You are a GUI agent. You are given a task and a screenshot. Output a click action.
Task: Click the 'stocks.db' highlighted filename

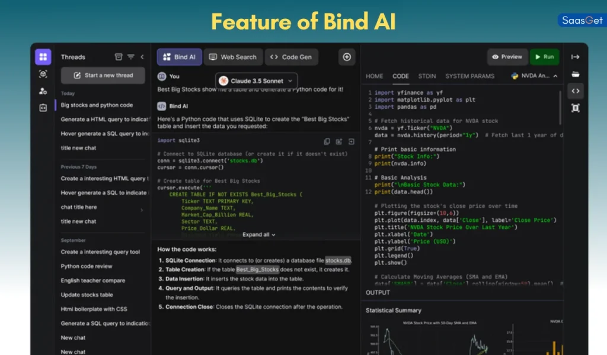coord(338,260)
